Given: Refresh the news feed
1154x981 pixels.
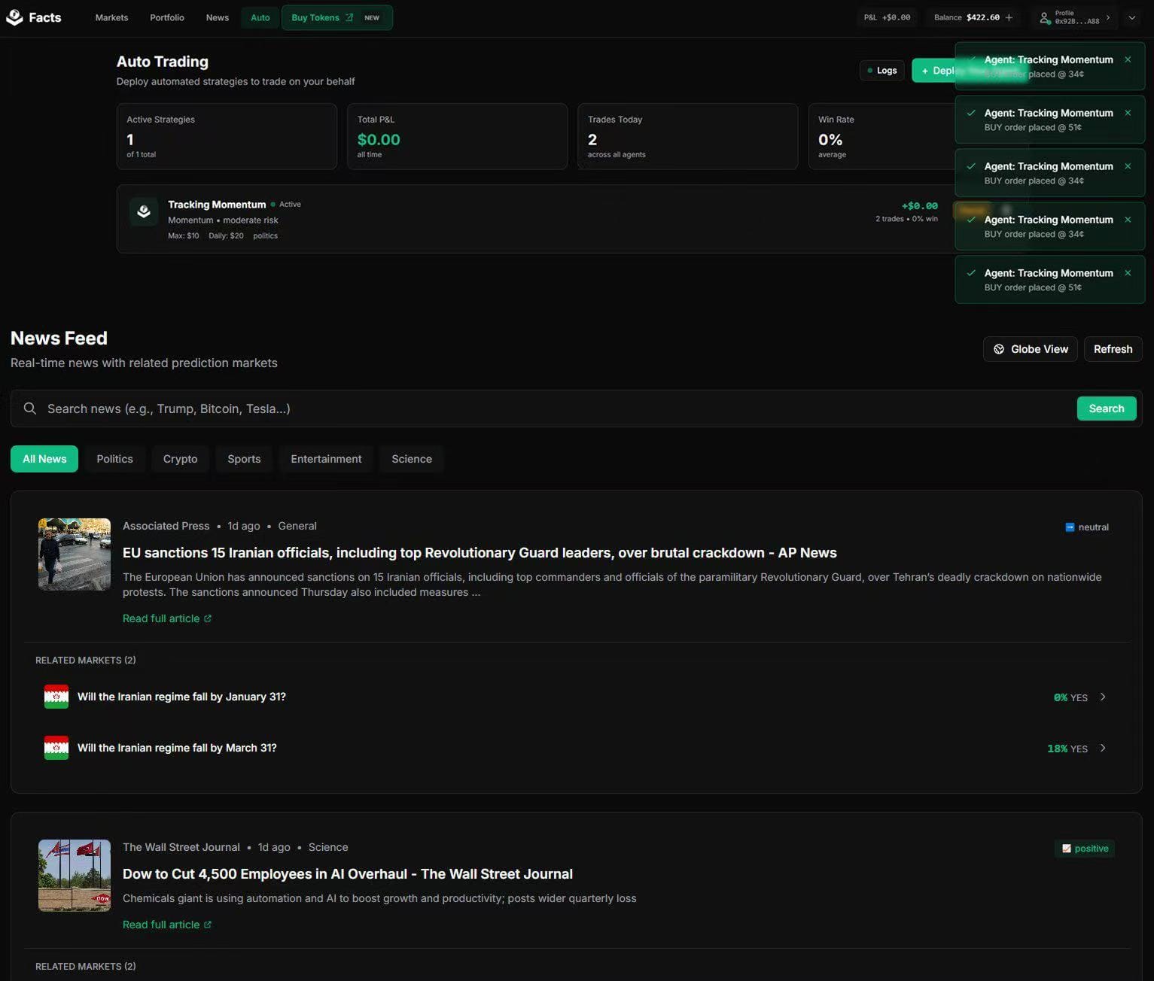Looking at the screenshot, I should coord(1113,349).
